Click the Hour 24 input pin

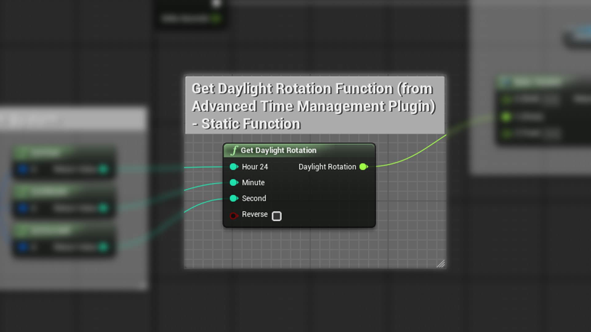(x=233, y=167)
